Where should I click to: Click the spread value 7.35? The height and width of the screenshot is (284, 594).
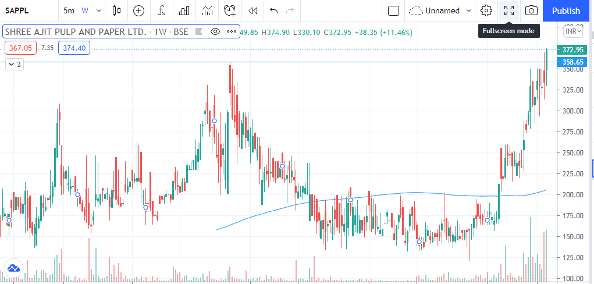tap(47, 48)
